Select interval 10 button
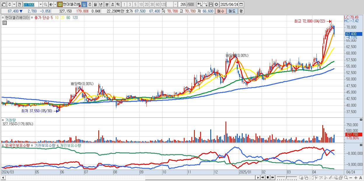 (x=141, y=4)
